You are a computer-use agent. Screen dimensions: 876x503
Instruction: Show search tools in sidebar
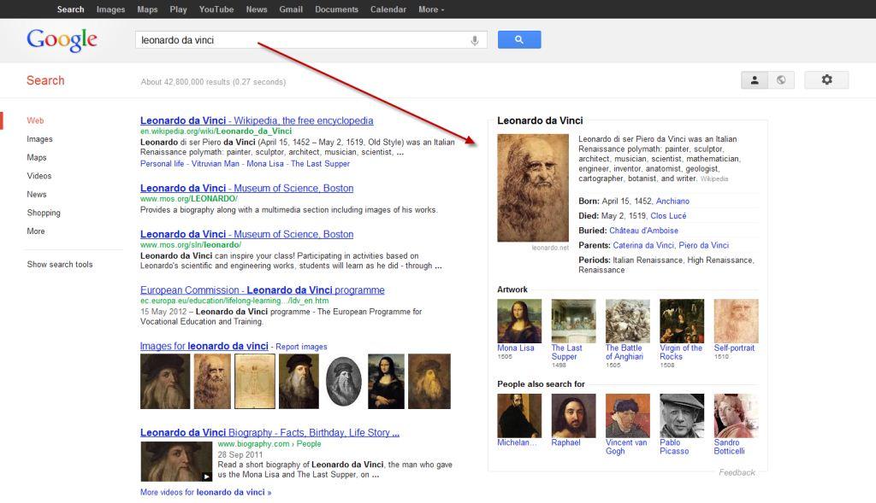60,265
